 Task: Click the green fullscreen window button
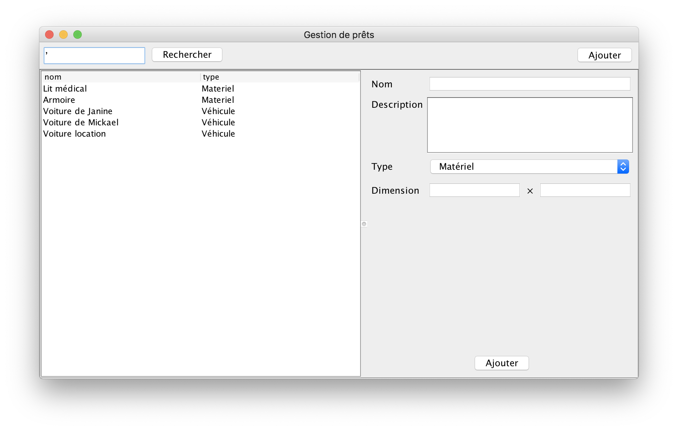[x=78, y=35]
